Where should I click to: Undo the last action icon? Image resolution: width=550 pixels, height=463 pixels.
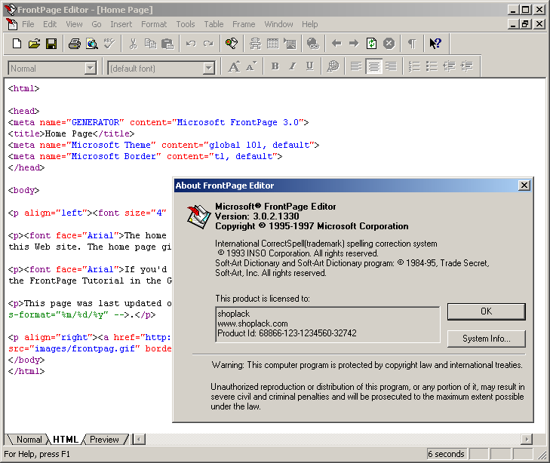[191, 44]
